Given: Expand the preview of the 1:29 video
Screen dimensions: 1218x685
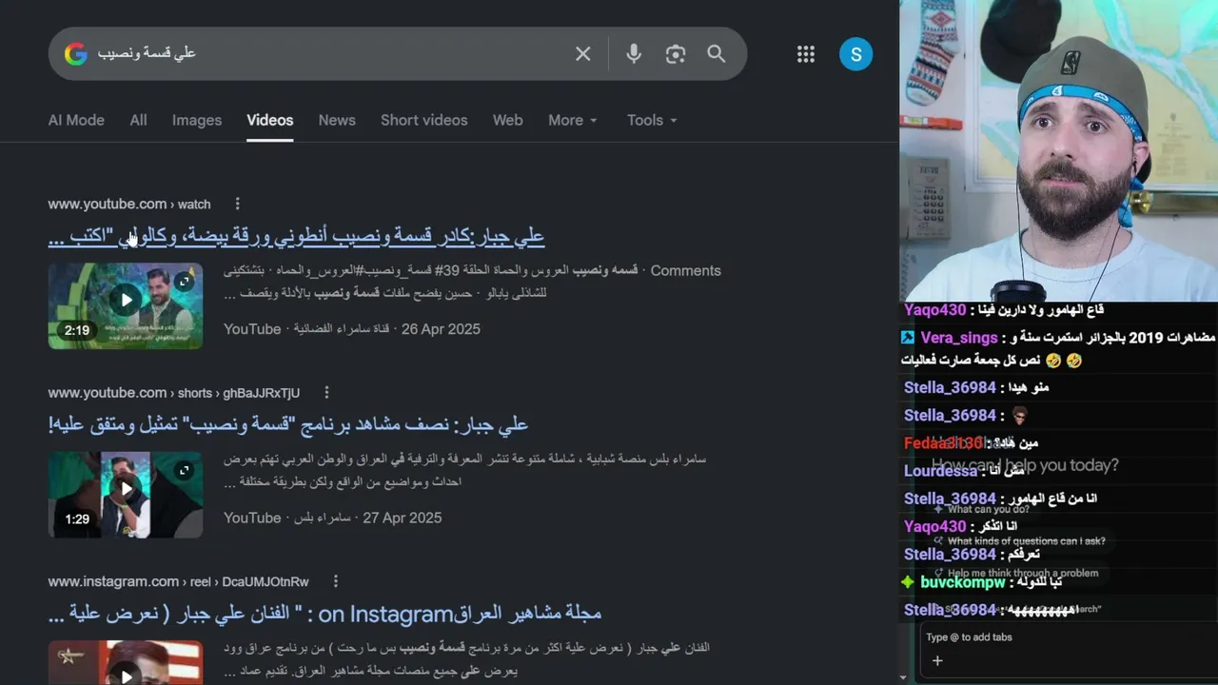Looking at the screenshot, I should 185,470.
